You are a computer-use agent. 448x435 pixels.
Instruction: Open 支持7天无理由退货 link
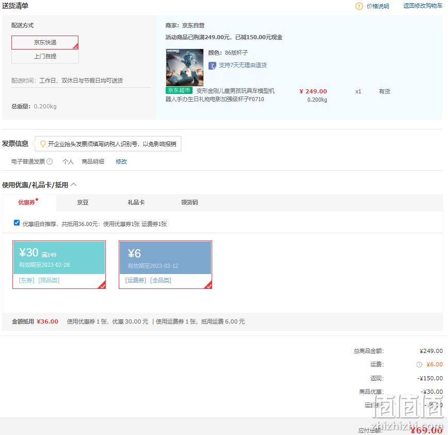243,65
